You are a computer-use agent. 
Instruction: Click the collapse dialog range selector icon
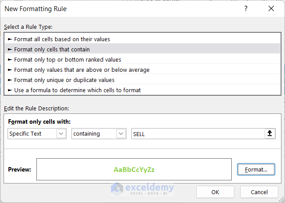pos(269,133)
